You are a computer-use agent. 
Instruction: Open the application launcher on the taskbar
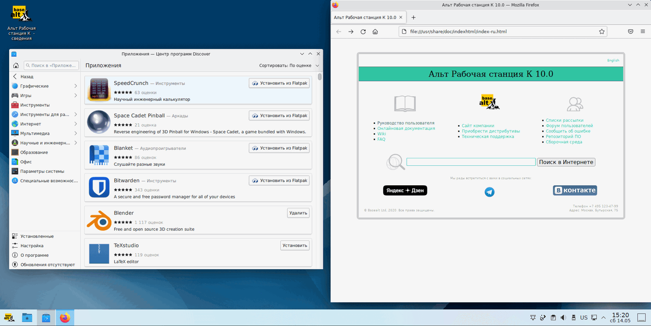point(9,318)
